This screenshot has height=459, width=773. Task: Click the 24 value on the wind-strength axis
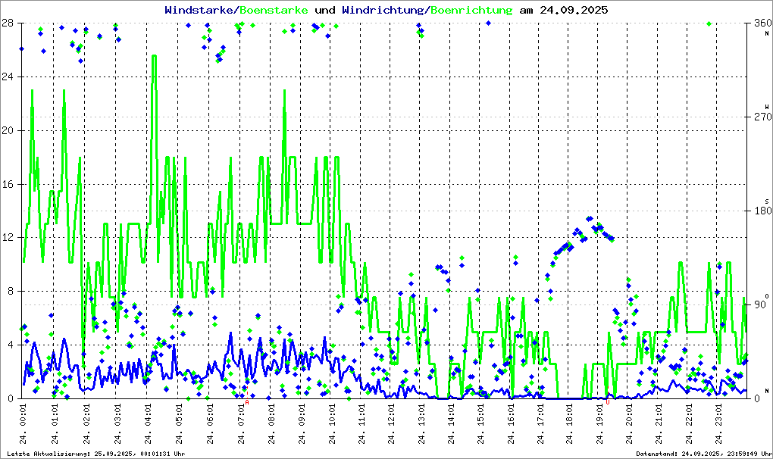(7, 76)
